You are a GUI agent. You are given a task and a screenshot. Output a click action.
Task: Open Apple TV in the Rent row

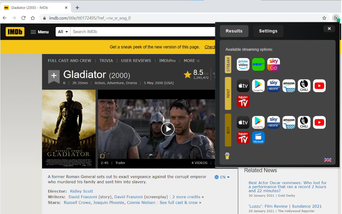pyautogui.click(x=243, y=86)
